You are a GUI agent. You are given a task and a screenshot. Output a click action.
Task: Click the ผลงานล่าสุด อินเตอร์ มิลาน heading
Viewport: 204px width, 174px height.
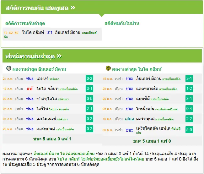[39, 69]
